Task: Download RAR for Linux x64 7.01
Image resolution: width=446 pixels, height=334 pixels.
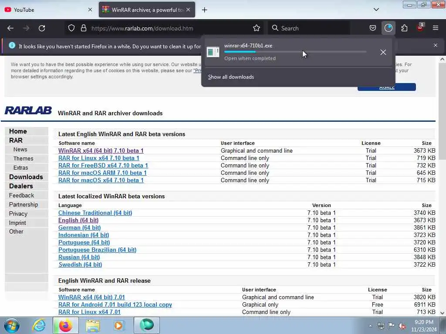Action: (x=89, y=312)
